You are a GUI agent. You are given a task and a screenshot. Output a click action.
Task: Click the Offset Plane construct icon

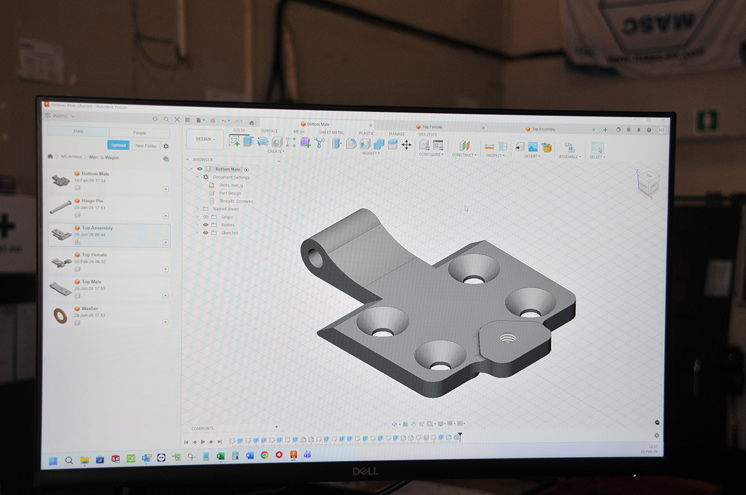(x=464, y=146)
